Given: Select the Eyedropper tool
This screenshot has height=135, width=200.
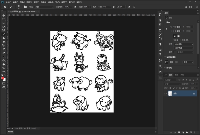Looking at the screenshot, I should coord(3,30).
